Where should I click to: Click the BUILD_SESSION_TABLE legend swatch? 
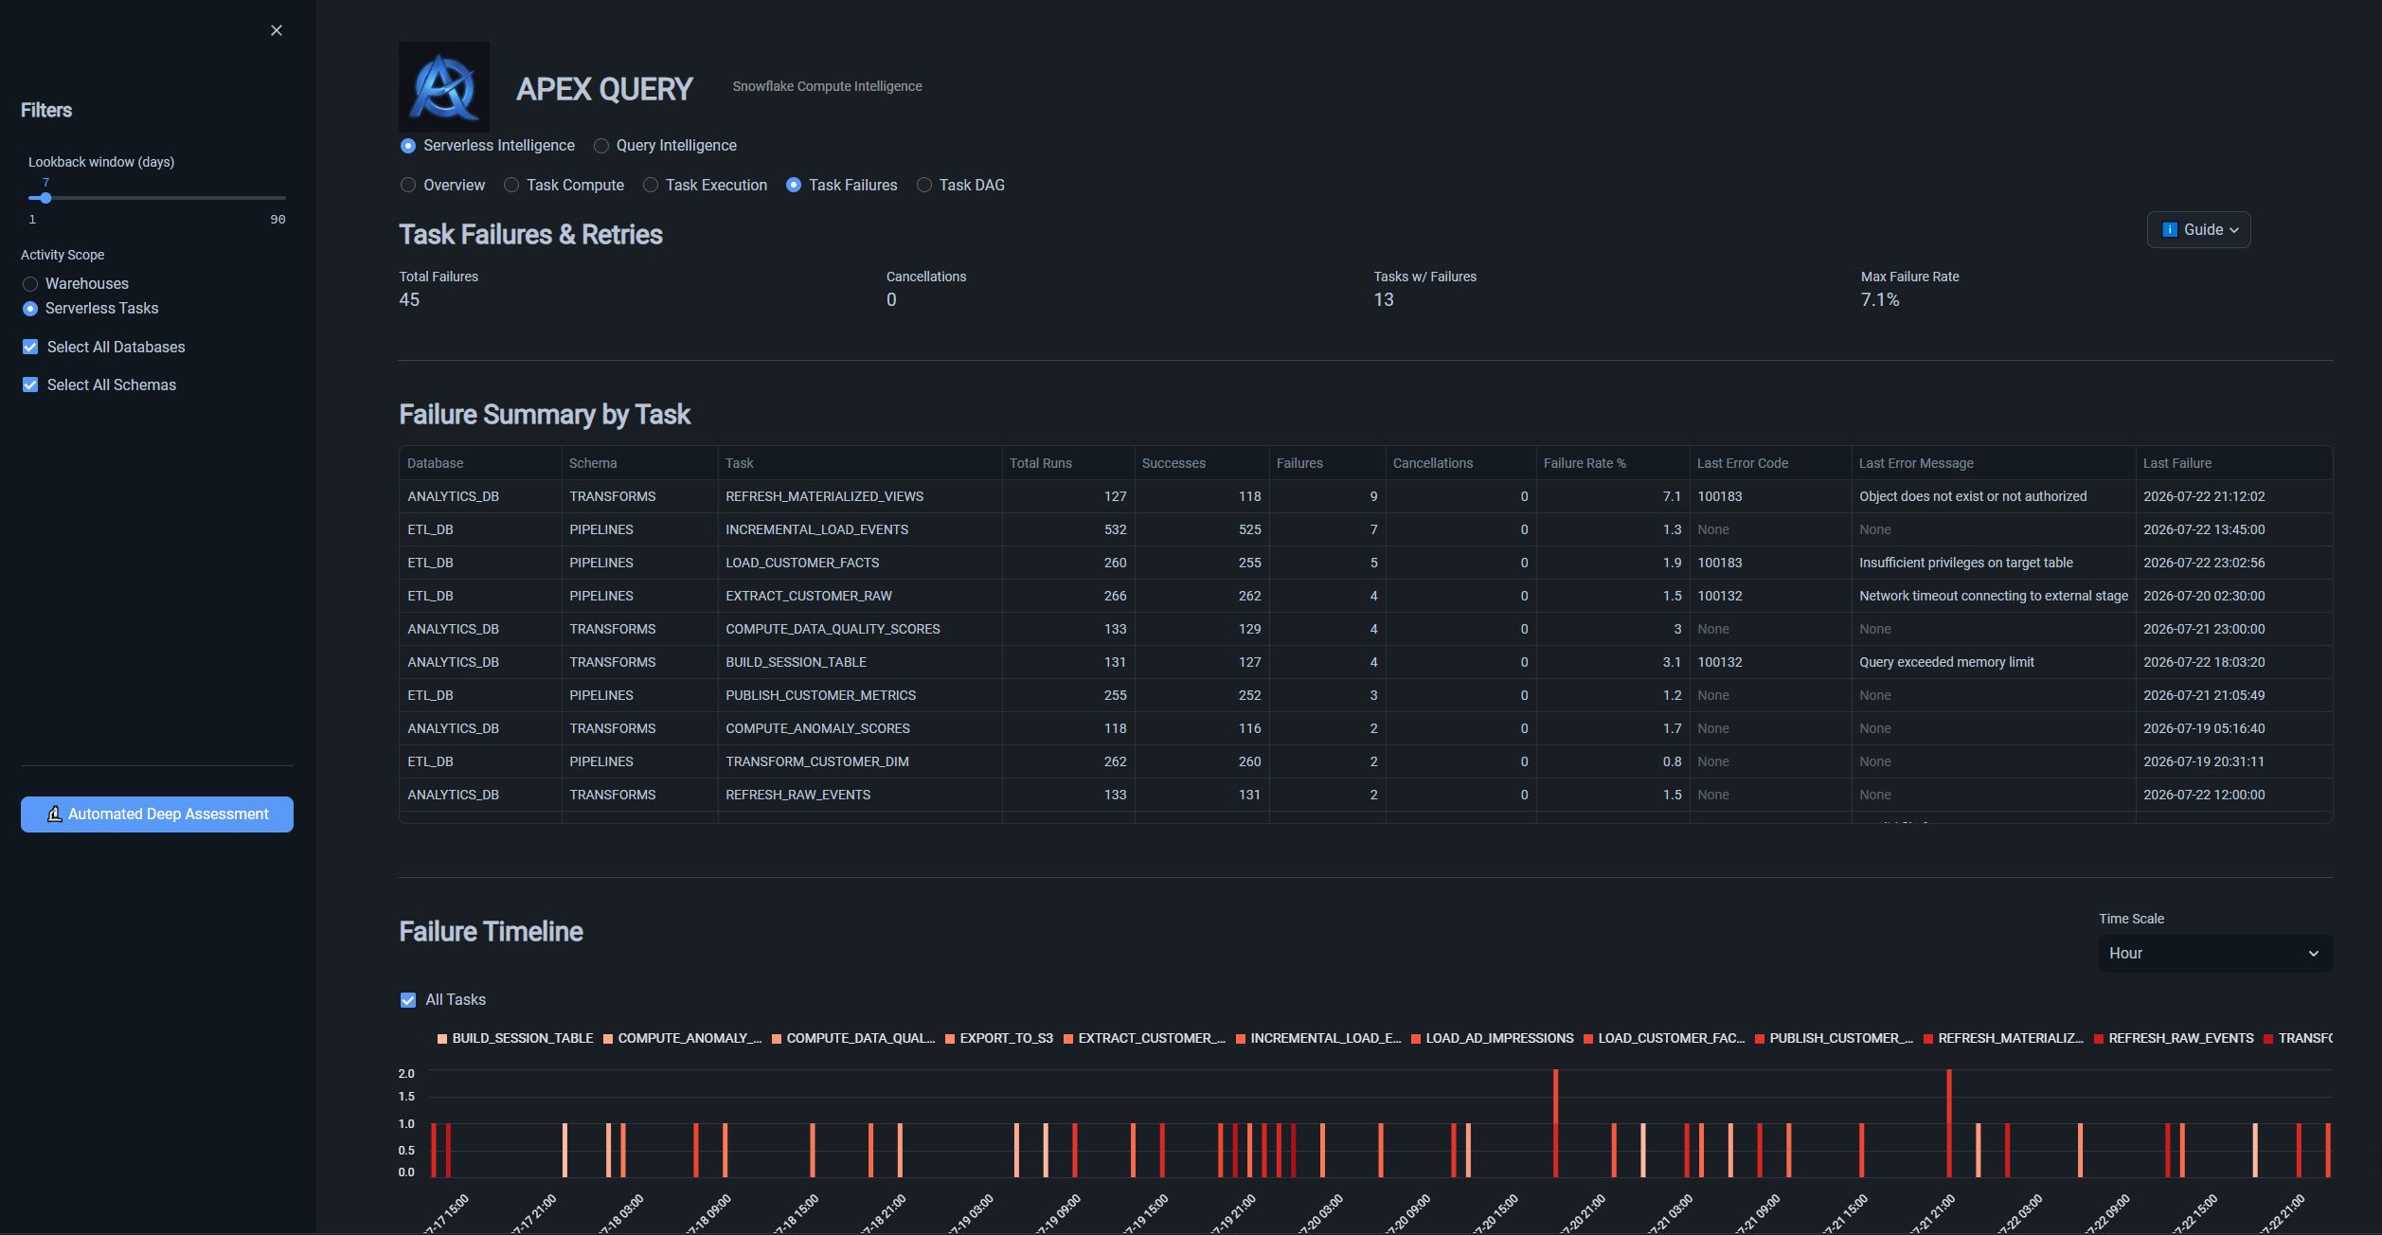(442, 1039)
